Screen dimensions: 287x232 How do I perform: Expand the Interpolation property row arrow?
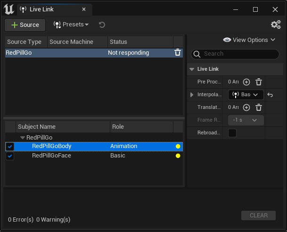point(192,95)
